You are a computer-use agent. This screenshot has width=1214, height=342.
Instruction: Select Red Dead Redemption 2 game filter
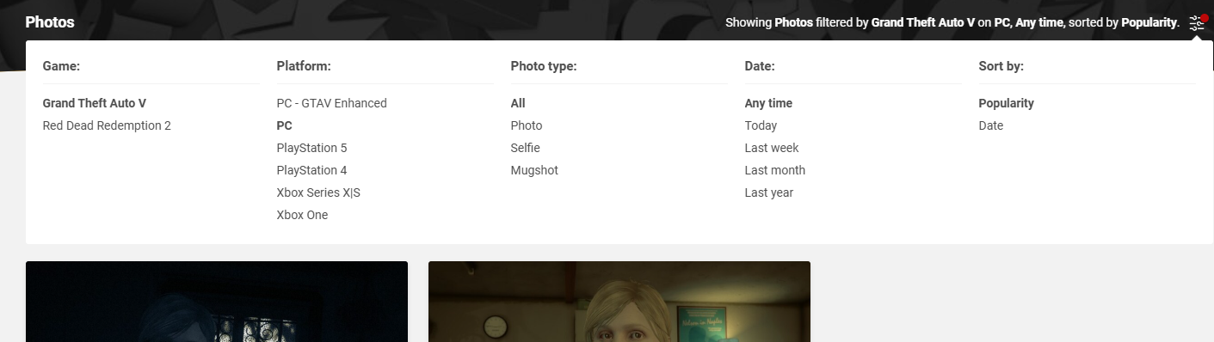(107, 125)
